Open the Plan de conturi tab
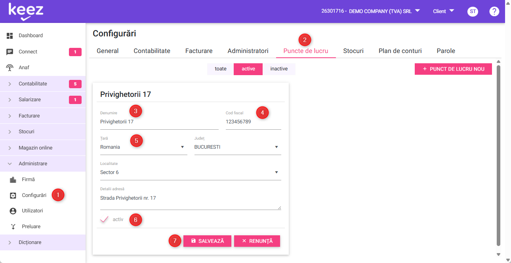The width and height of the screenshot is (511, 263). pyautogui.click(x=400, y=51)
